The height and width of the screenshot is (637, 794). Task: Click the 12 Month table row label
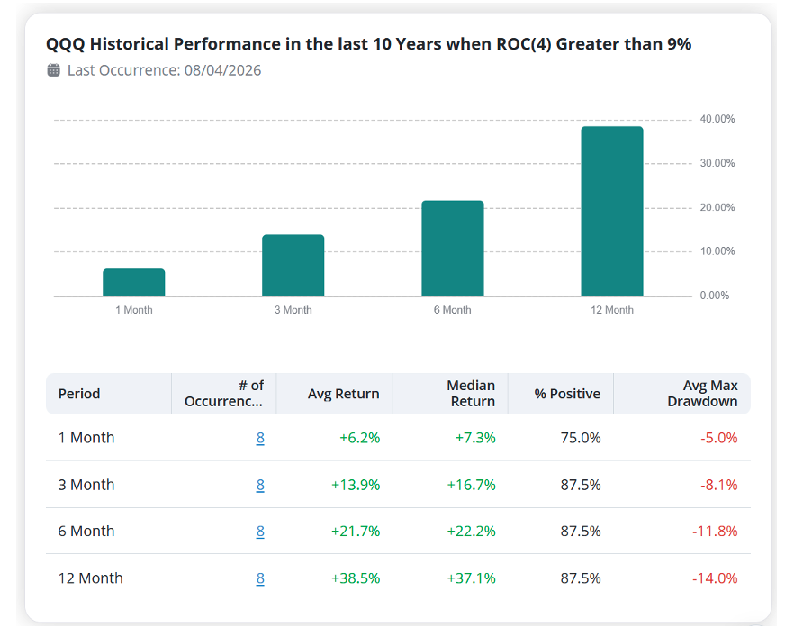pyautogui.click(x=90, y=578)
